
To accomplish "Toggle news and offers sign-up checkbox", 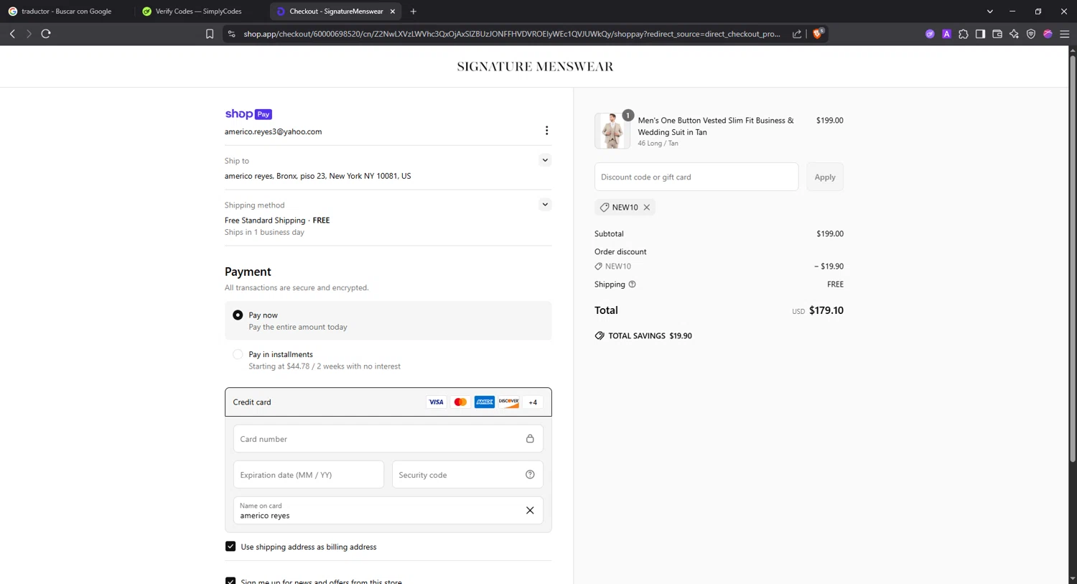I will [x=230, y=581].
